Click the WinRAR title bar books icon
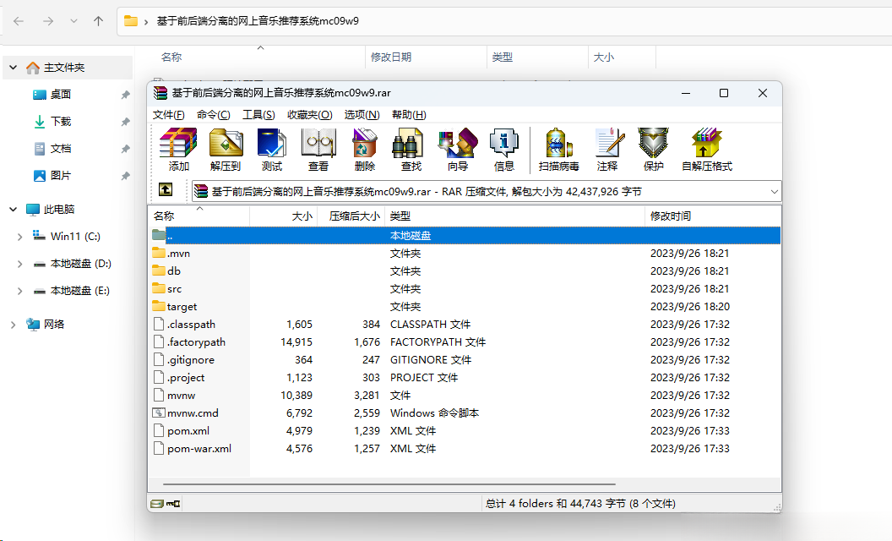 tap(160, 93)
